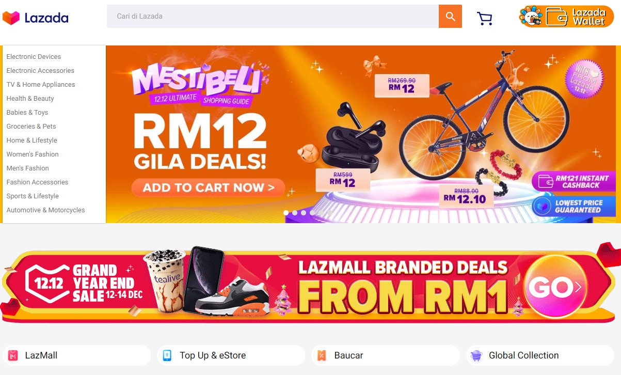Select the first carousel dot indicator

pyautogui.click(x=286, y=213)
